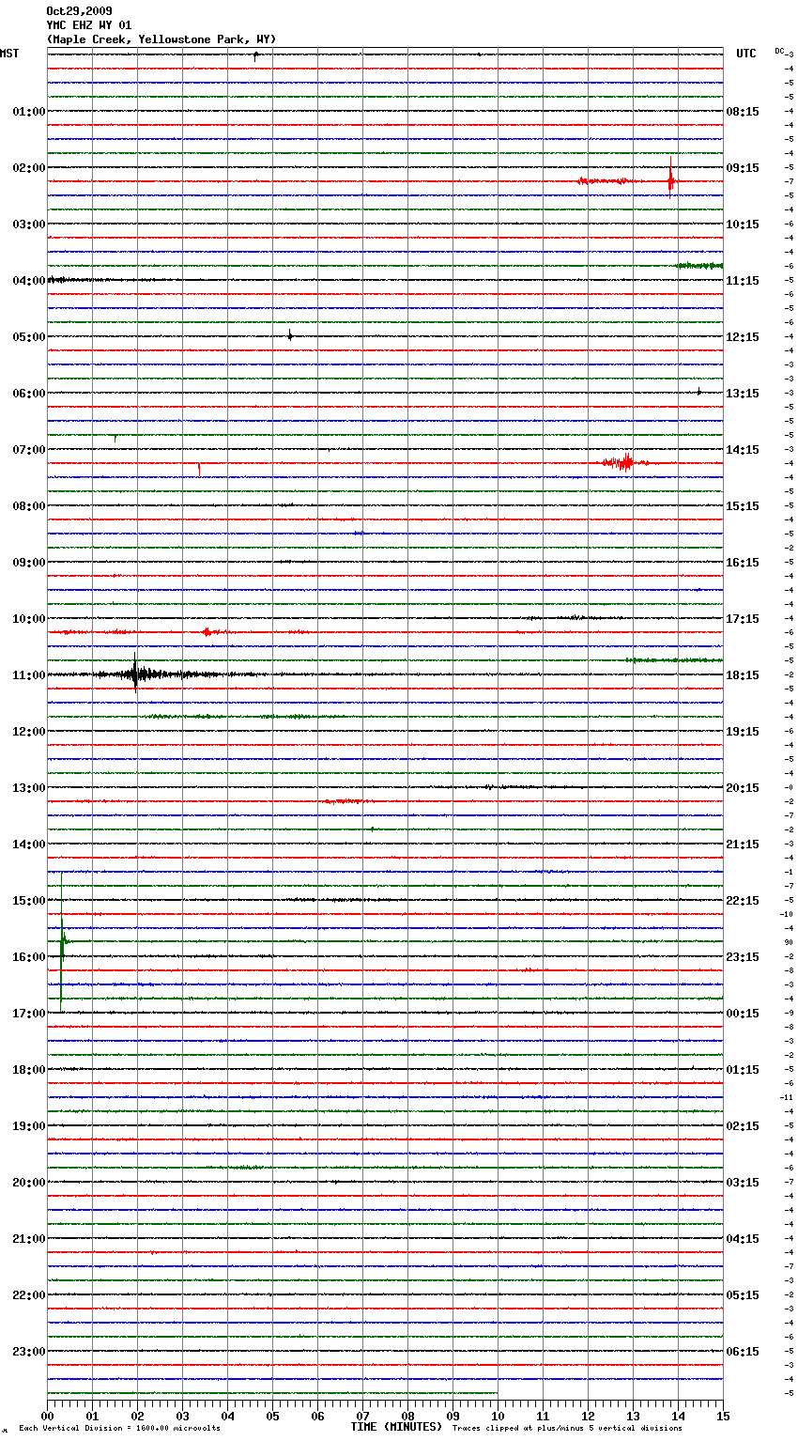Select the '16:00' MST time label
Image resolution: width=798 pixels, height=1441 pixels.
click(x=29, y=956)
